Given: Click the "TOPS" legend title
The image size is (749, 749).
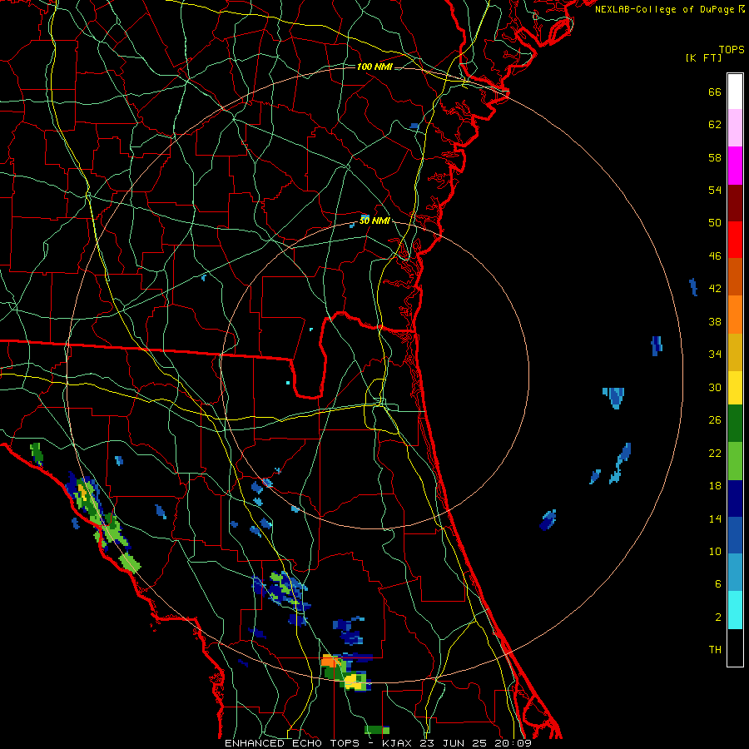Looking at the screenshot, I should tap(732, 50).
